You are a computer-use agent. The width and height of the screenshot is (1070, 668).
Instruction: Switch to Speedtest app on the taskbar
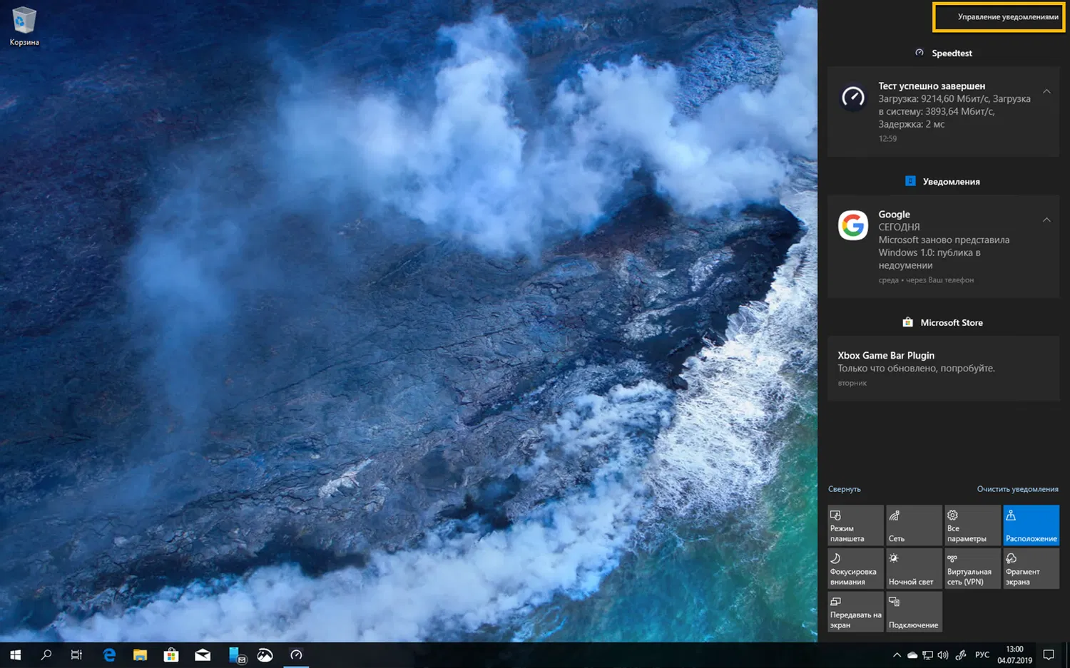296,655
